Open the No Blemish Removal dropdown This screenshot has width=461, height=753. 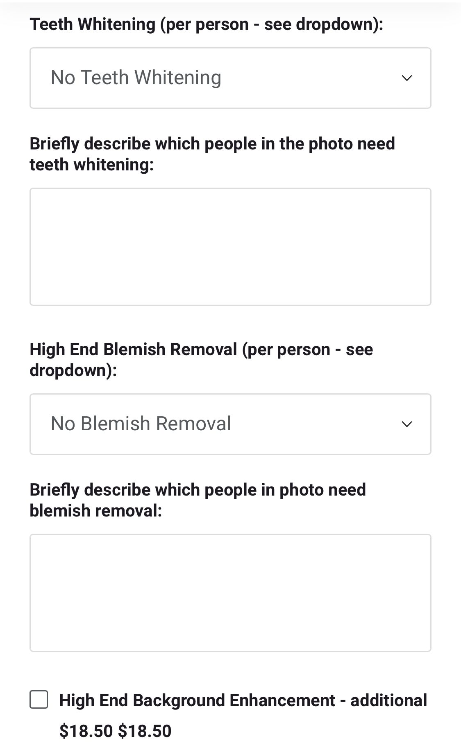230,424
